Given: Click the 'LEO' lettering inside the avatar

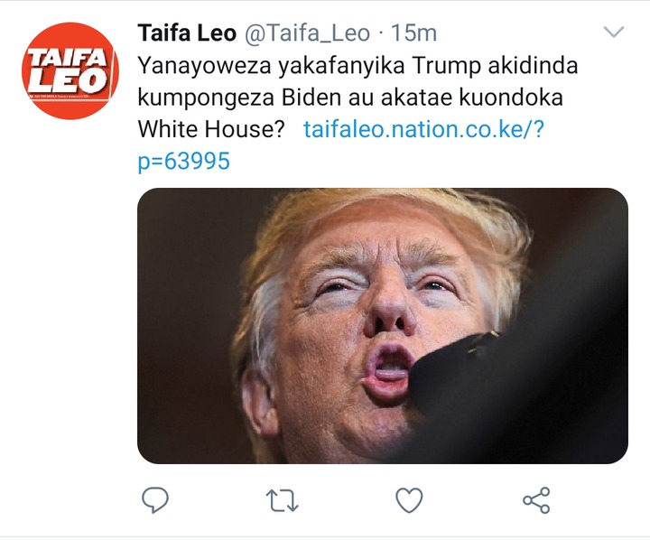Looking at the screenshot, I should [66, 81].
